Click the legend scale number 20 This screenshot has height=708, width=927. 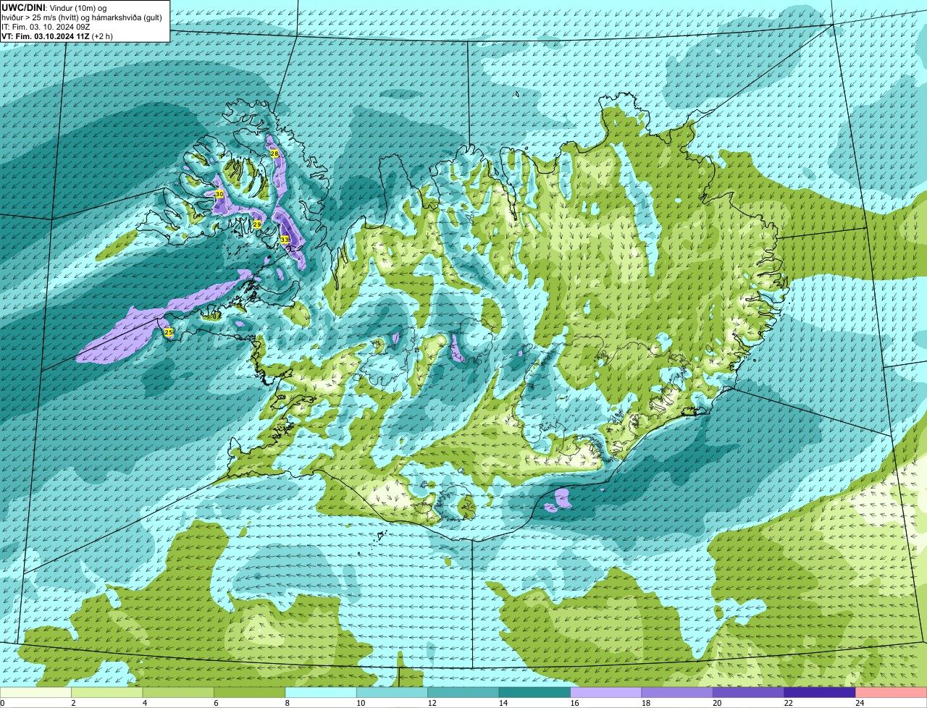coord(717,703)
